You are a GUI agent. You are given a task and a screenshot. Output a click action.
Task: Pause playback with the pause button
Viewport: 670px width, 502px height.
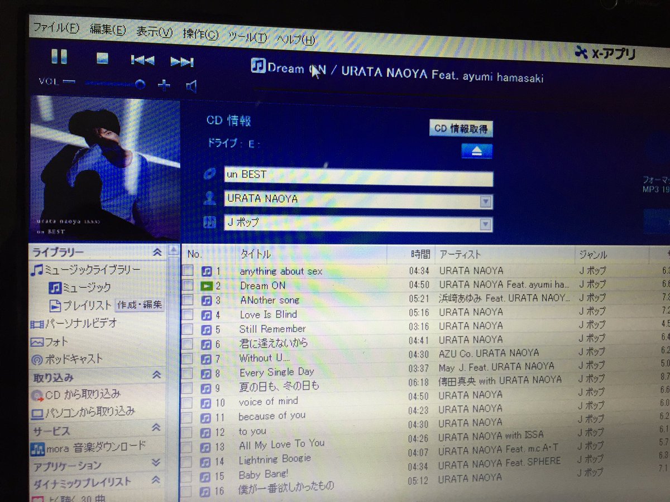click(59, 57)
